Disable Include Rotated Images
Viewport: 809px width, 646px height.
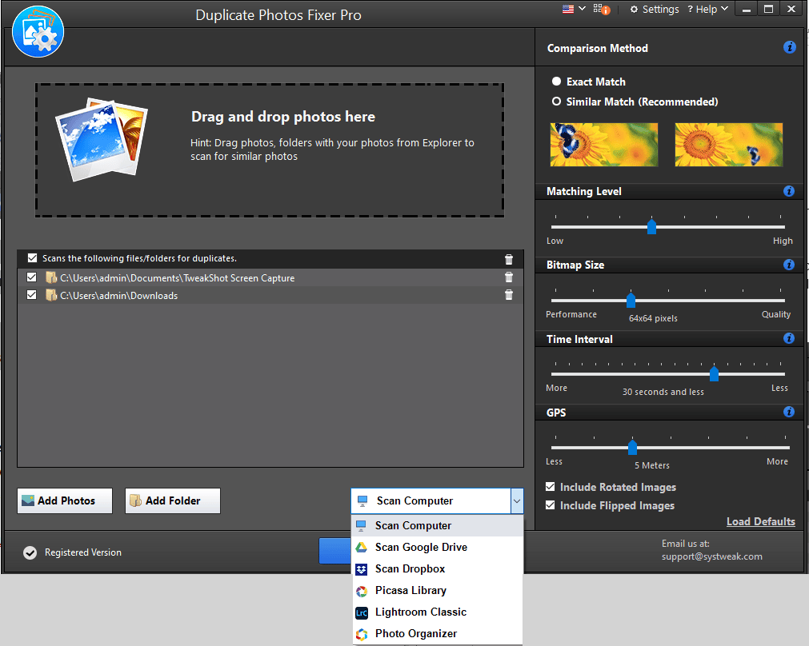[549, 487]
